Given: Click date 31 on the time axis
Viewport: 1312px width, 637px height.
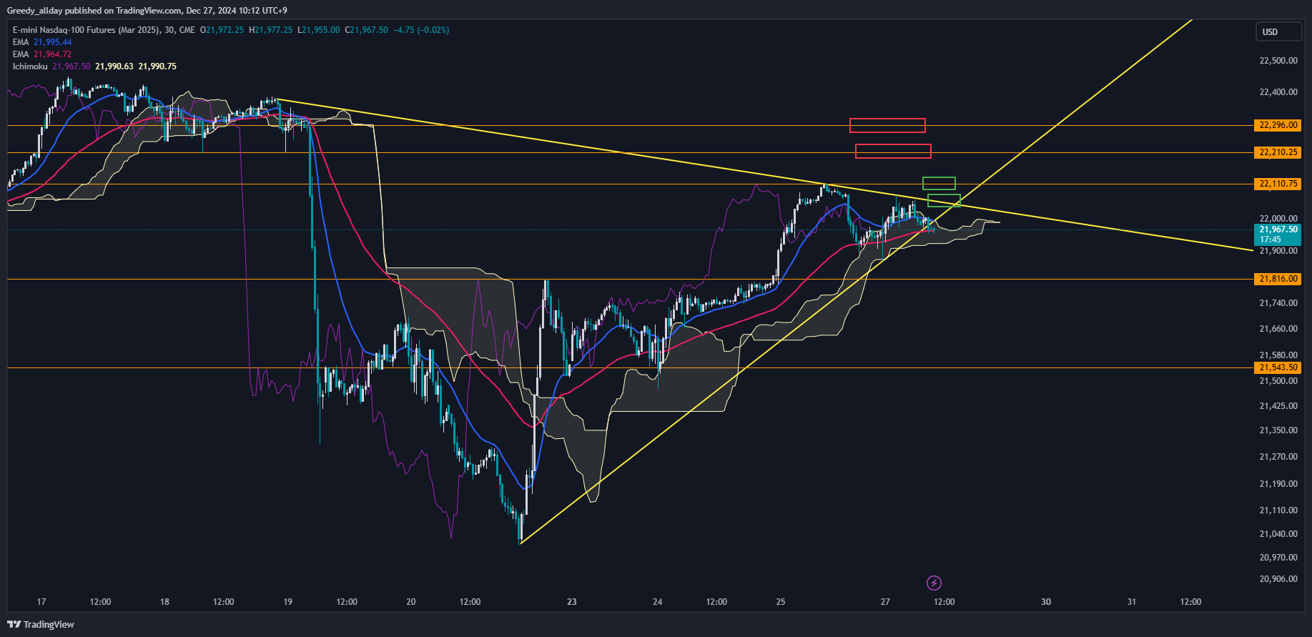Looking at the screenshot, I should coord(1132,602).
